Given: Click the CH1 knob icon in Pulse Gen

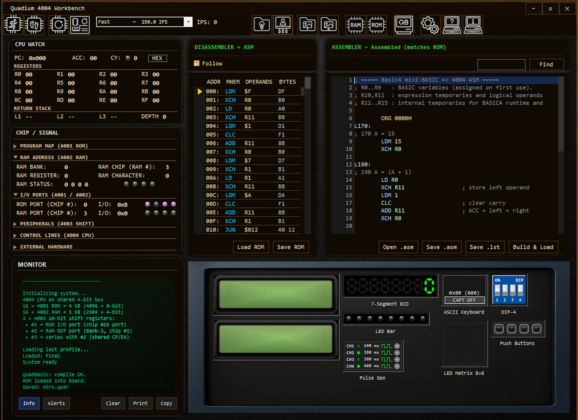Looking at the screenshot, I should pyautogui.click(x=397, y=346).
